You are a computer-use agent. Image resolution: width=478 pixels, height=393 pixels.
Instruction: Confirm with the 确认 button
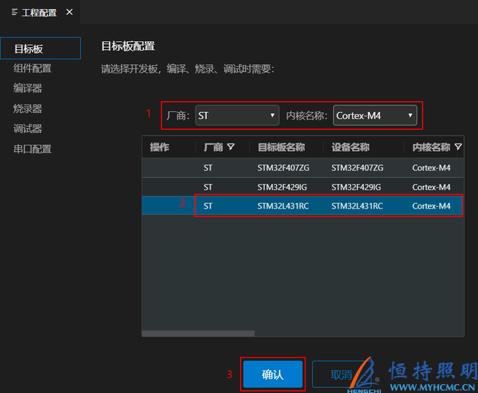point(273,374)
